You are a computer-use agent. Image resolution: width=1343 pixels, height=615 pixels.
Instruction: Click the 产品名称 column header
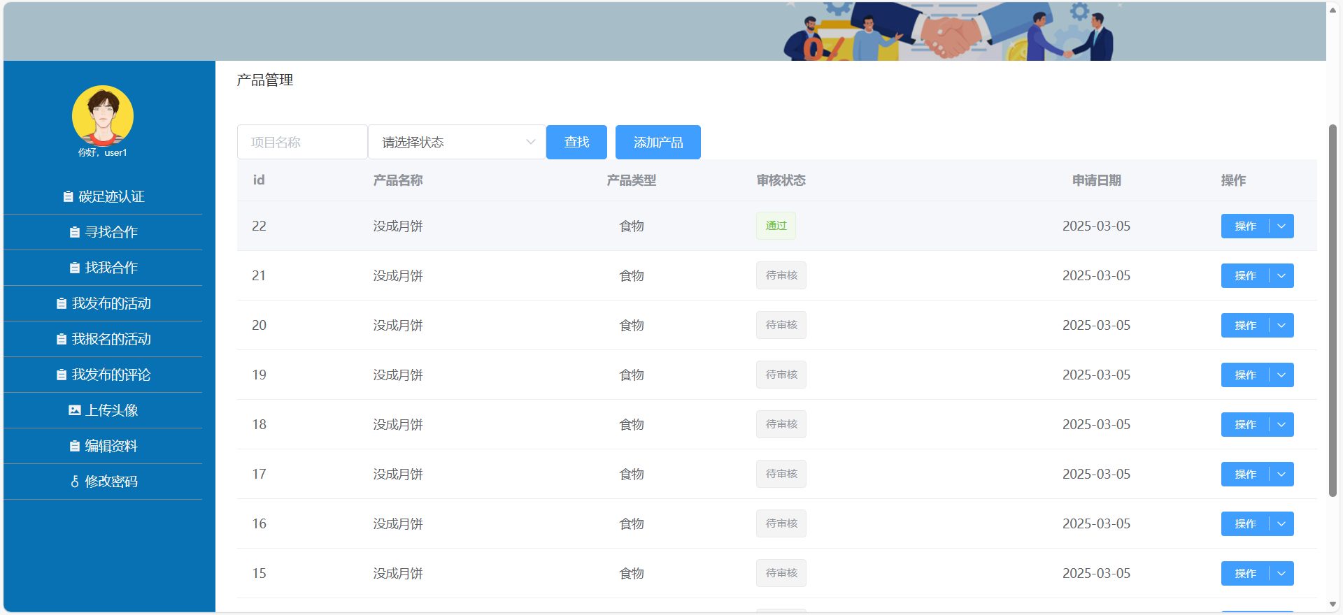coord(398,180)
